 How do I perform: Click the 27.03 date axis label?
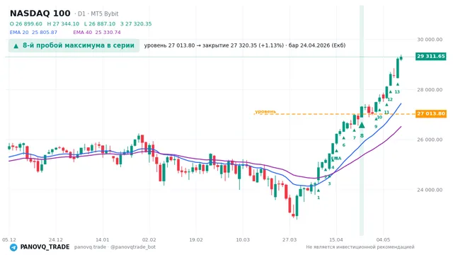point(289,239)
